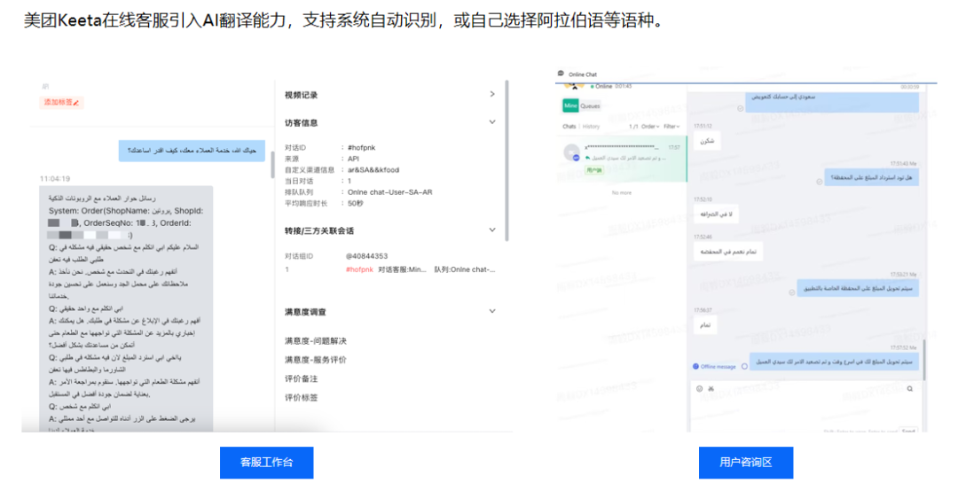Click the 11:04:19 timestamp
This screenshot has height=491, width=958.
click(55, 179)
